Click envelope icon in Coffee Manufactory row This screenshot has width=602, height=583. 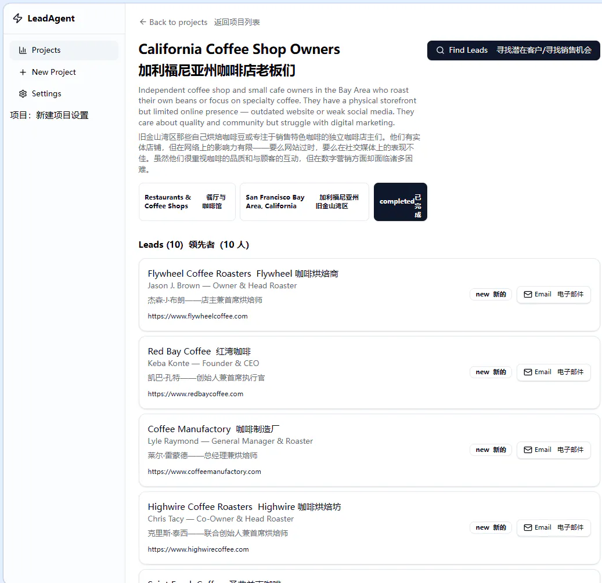tap(528, 450)
